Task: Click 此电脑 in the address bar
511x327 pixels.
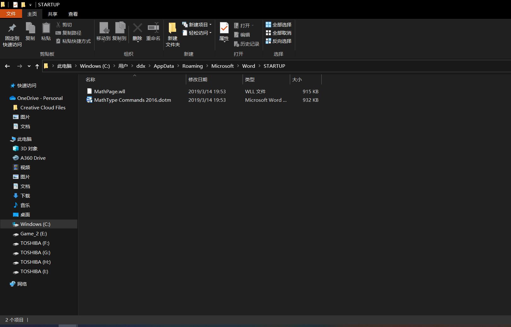Action: tap(64, 66)
